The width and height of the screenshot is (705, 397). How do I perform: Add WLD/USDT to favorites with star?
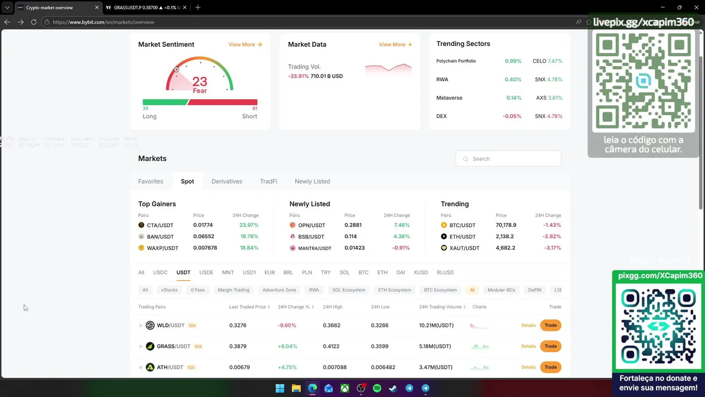[x=140, y=325]
